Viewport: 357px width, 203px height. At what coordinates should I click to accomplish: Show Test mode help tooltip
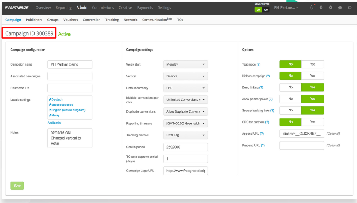258,64
